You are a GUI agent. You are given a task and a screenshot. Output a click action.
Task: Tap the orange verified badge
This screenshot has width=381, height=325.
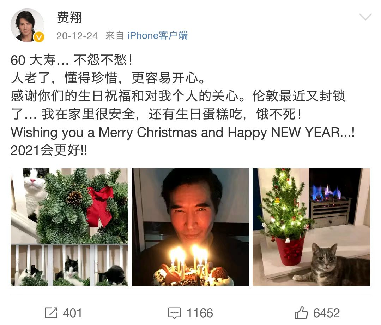coord(39,37)
